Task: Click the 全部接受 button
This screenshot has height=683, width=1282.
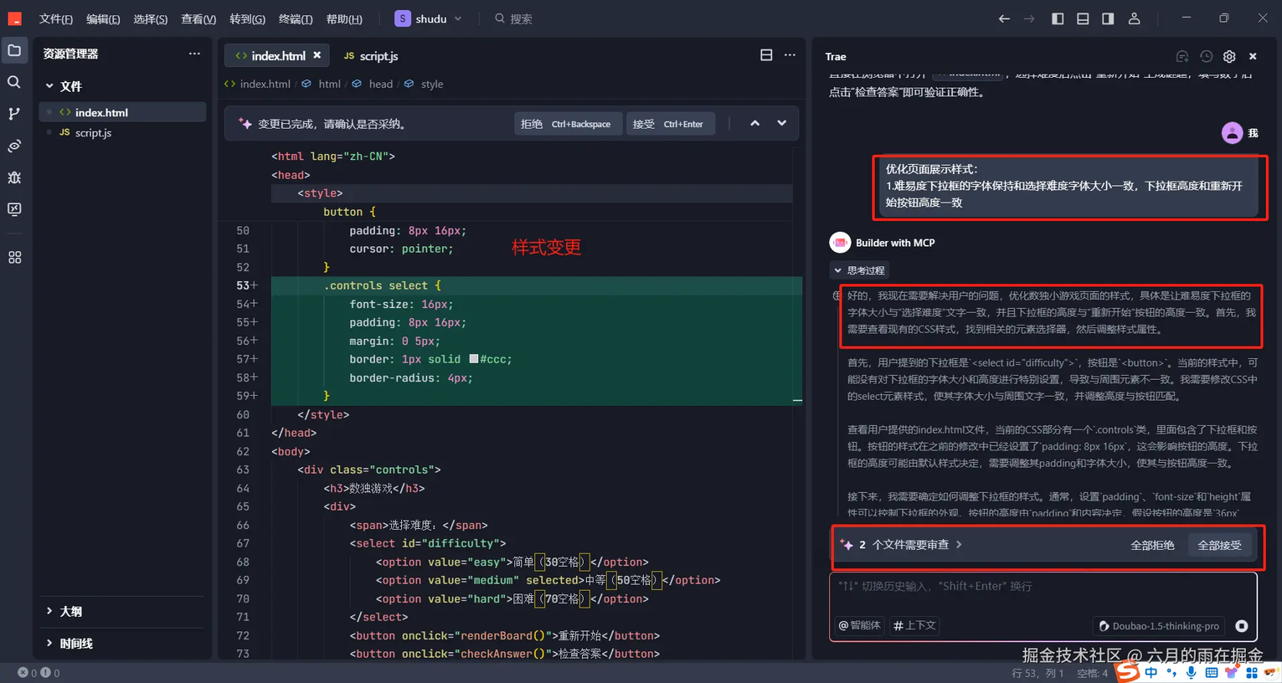Action: click(x=1219, y=545)
